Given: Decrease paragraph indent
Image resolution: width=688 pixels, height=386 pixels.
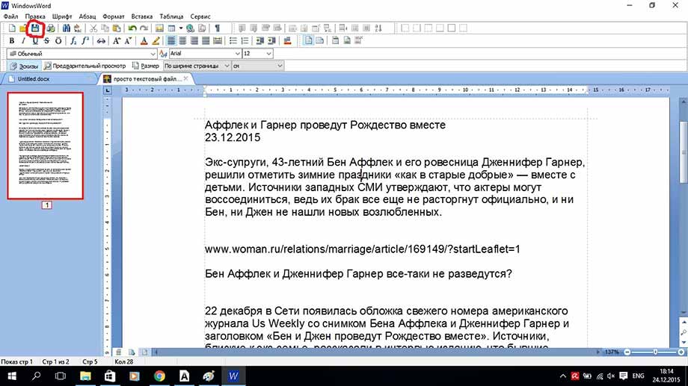Looking at the screenshot, I should 259,41.
